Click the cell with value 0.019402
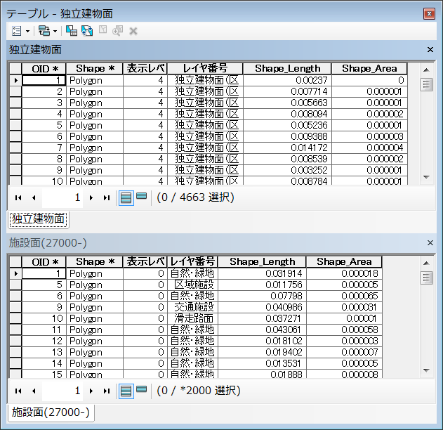 pos(262,353)
